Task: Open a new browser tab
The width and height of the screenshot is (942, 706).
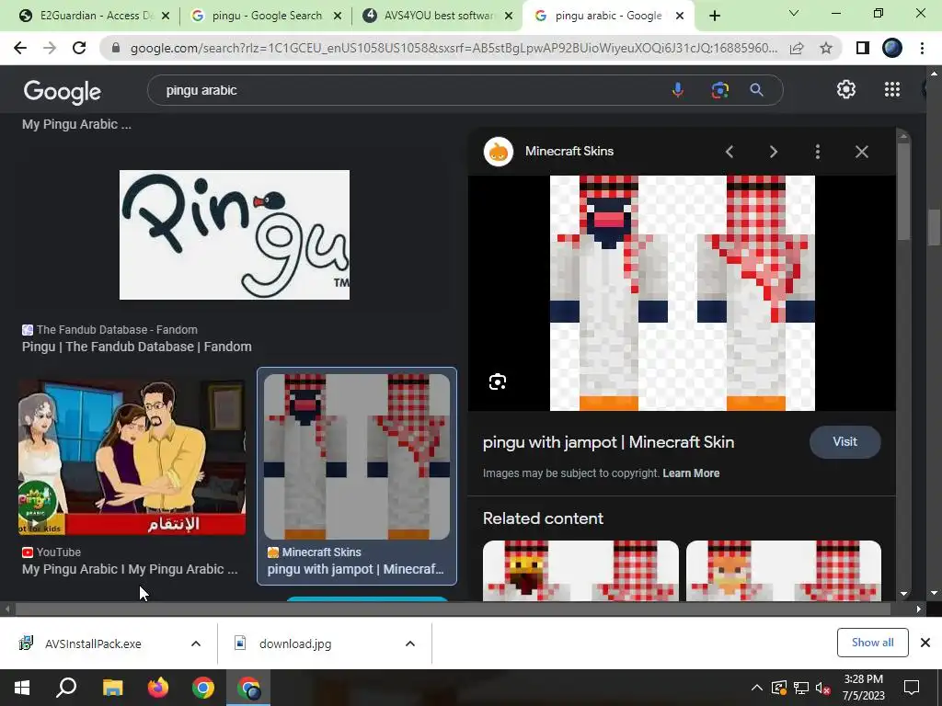Action: point(714,16)
